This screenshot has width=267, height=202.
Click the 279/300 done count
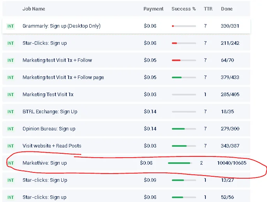(x=230, y=129)
